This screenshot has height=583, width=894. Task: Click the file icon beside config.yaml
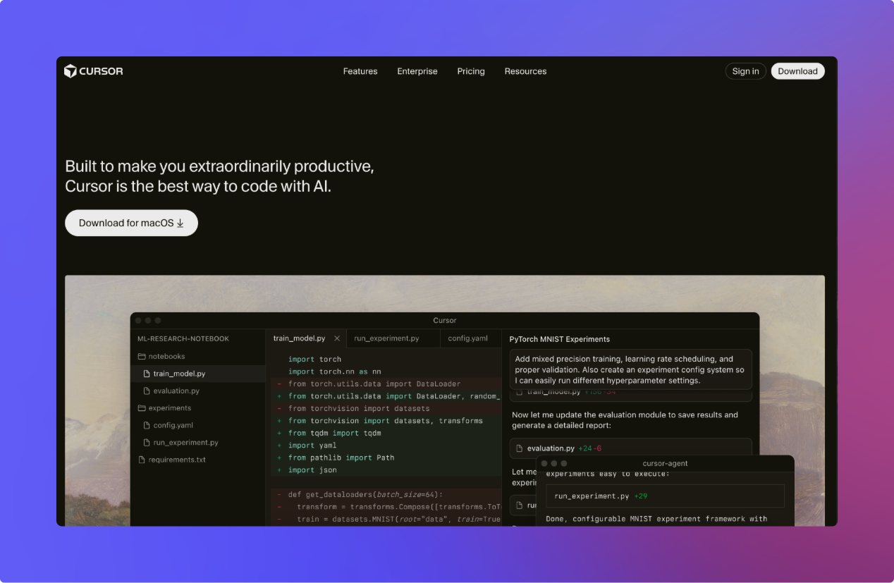pos(147,425)
